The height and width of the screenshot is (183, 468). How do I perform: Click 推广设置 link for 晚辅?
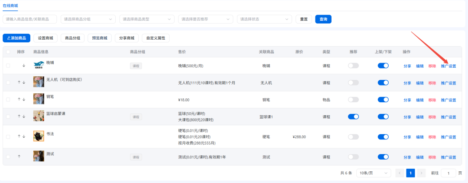pyautogui.click(x=448, y=66)
